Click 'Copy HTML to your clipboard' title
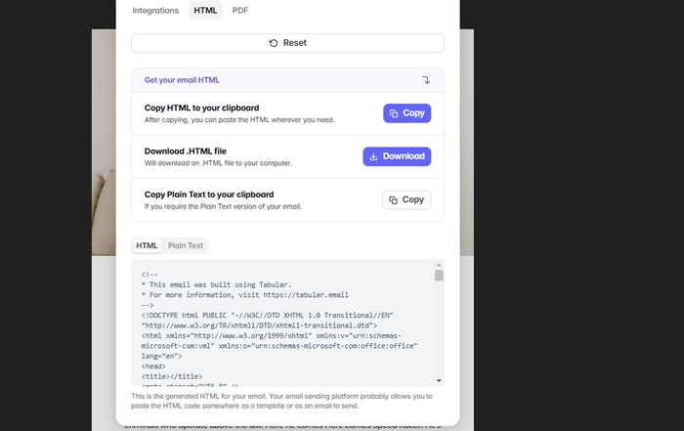This screenshot has width=684, height=431. pyautogui.click(x=201, y=108)
